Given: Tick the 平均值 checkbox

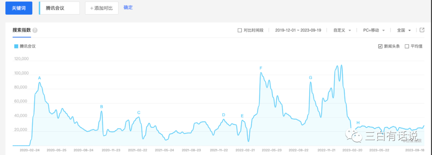Looking at the screenshot, I should 407,46.
